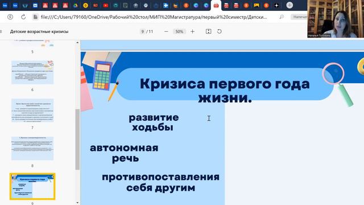
Task: Click the fit-to-page icon
Action: point(209,31)
